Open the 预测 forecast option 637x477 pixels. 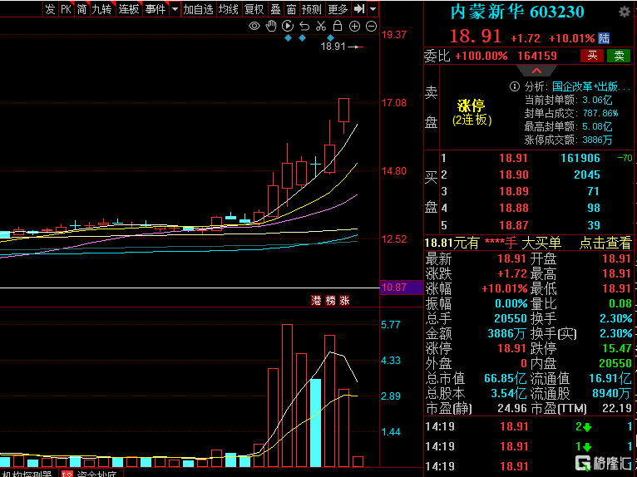[x=312, y=9]
